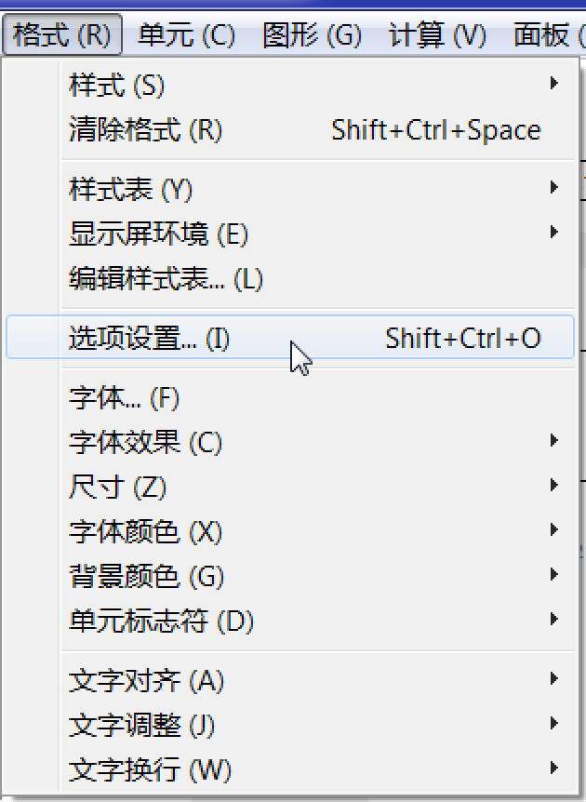Open the 图形 (G) menu

pyautogui.click(x=312, y=34)
